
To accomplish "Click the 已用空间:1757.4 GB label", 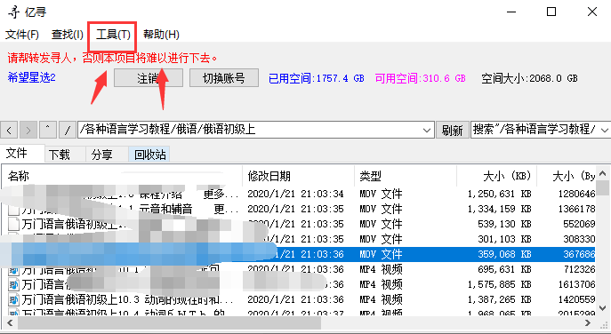I will [317, 79].
